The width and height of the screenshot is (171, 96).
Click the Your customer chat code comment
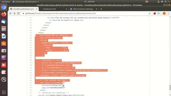tap(55, 80)
